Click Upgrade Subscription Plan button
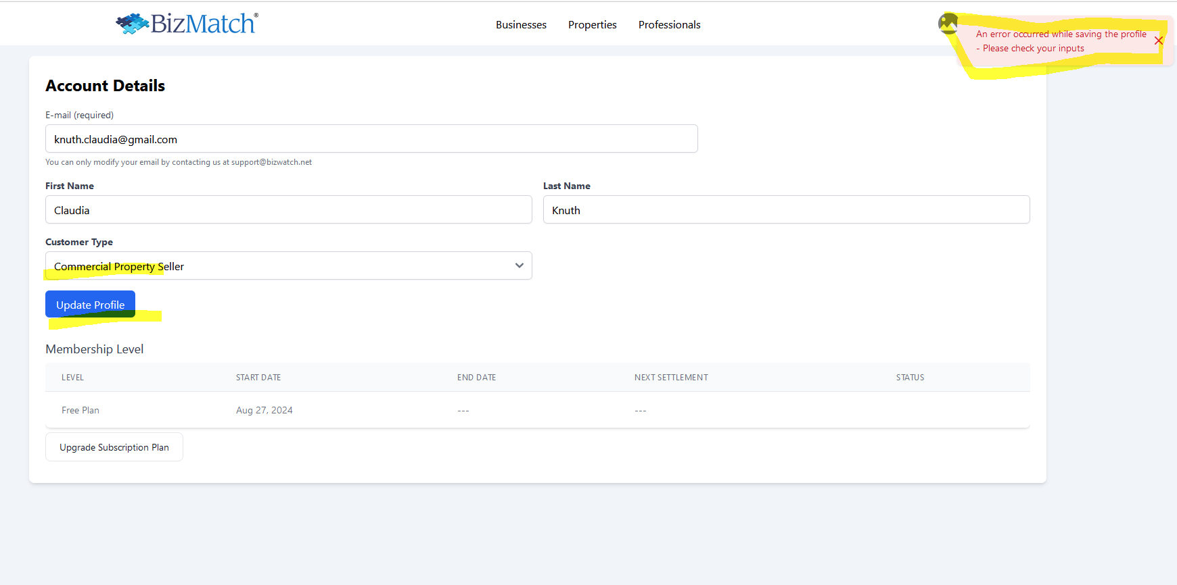This screenshot has width=1177, height=585. (x=114, y=447)
